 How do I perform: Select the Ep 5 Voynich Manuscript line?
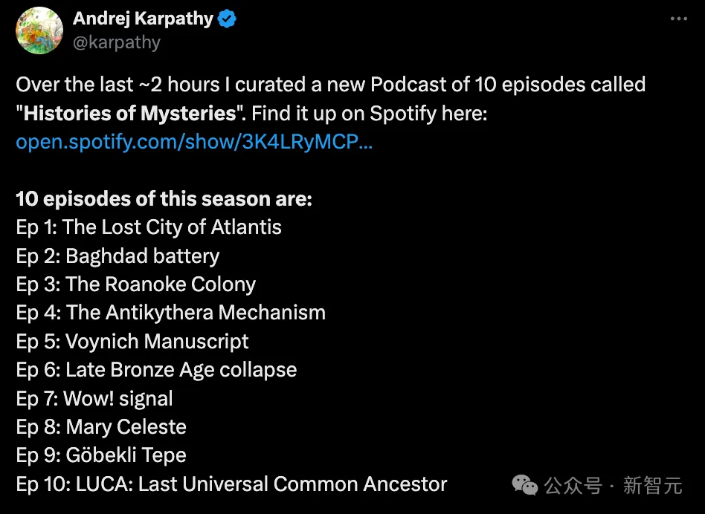pos(132,342)
